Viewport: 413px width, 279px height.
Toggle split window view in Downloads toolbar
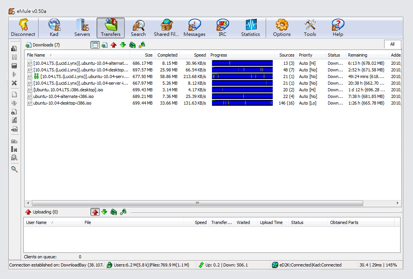click(95, 45)
